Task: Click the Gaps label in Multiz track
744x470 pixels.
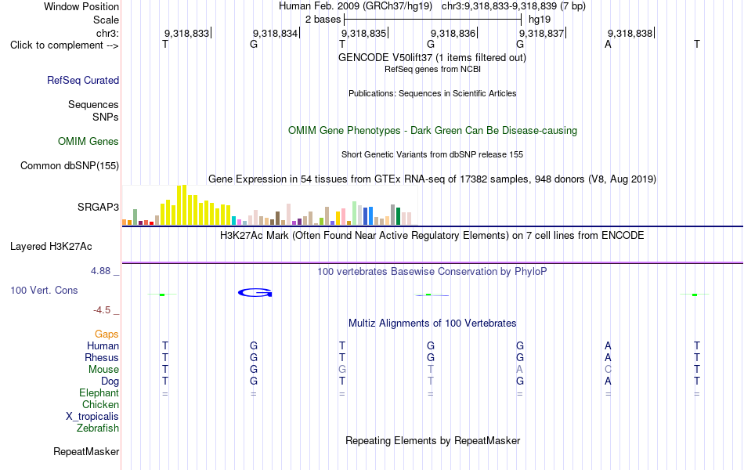Action: (x=107, y=334)
